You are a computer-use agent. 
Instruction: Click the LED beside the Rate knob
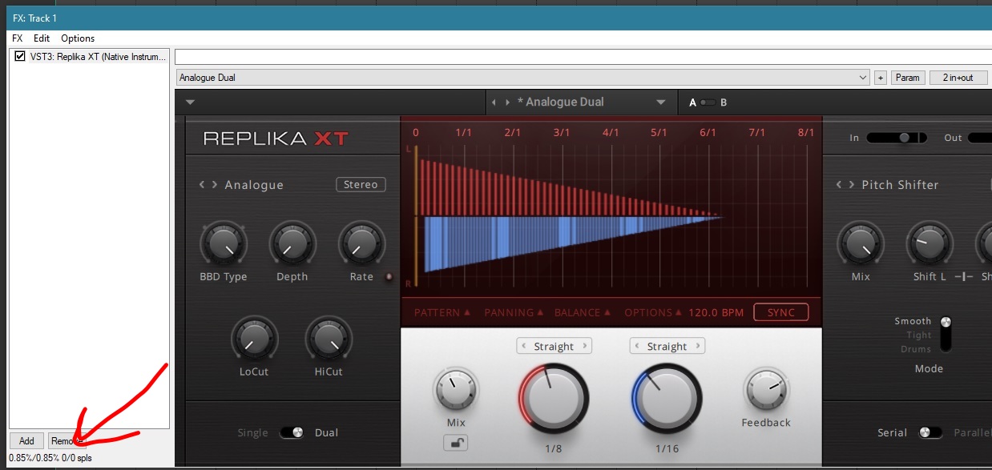pos(389,277)
